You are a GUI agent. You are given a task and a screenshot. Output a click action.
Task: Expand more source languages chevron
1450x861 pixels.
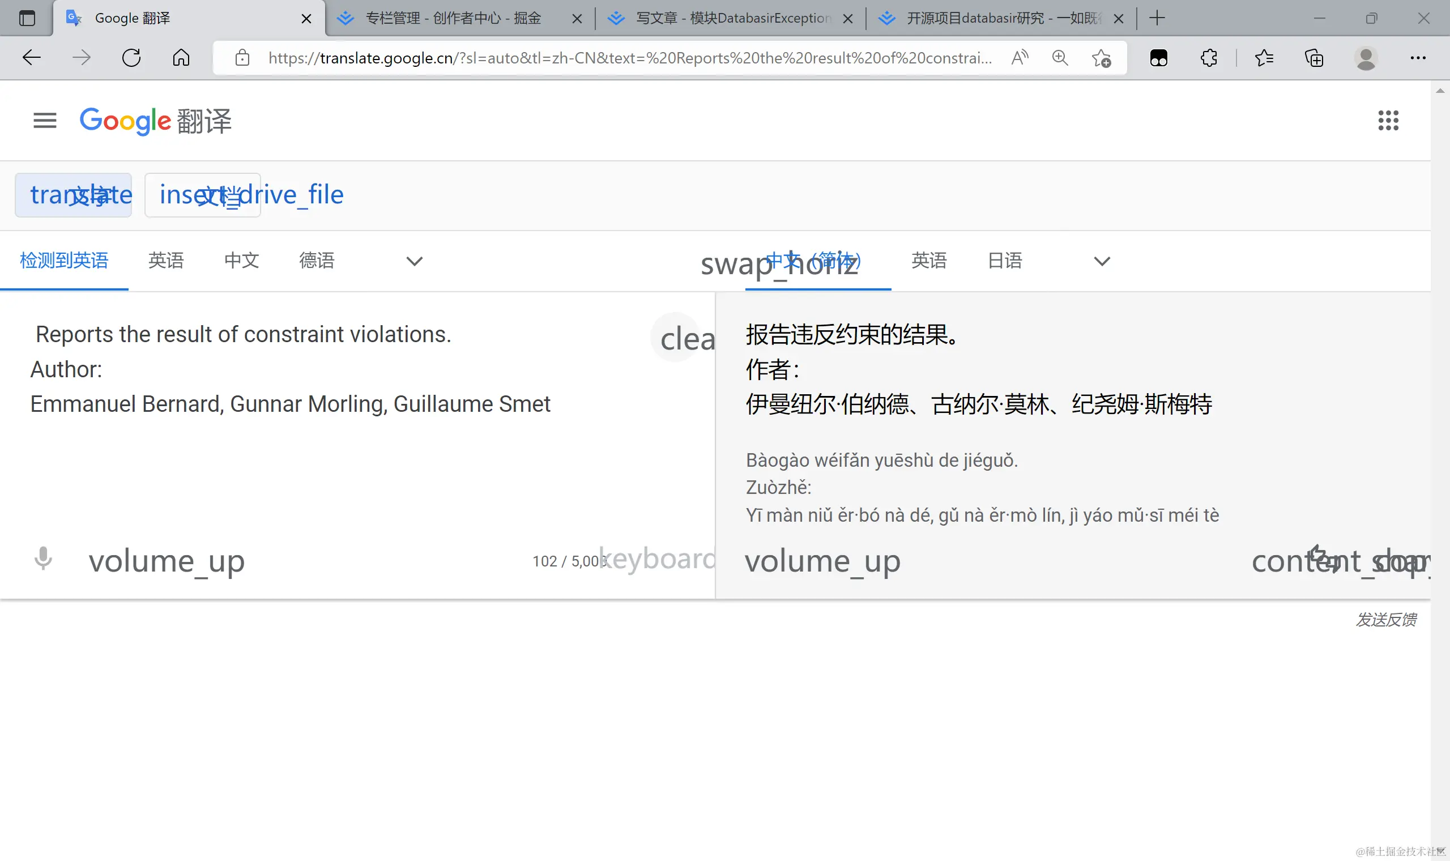coord(414,261)
